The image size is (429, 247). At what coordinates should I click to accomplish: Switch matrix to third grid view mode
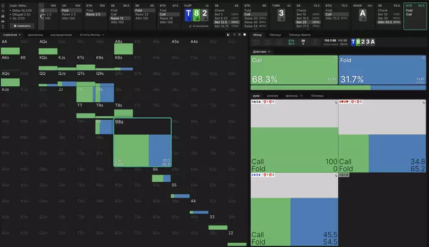coord(240,35)
